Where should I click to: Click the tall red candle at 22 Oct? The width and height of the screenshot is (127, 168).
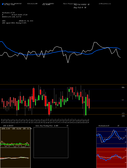[34, 95]
